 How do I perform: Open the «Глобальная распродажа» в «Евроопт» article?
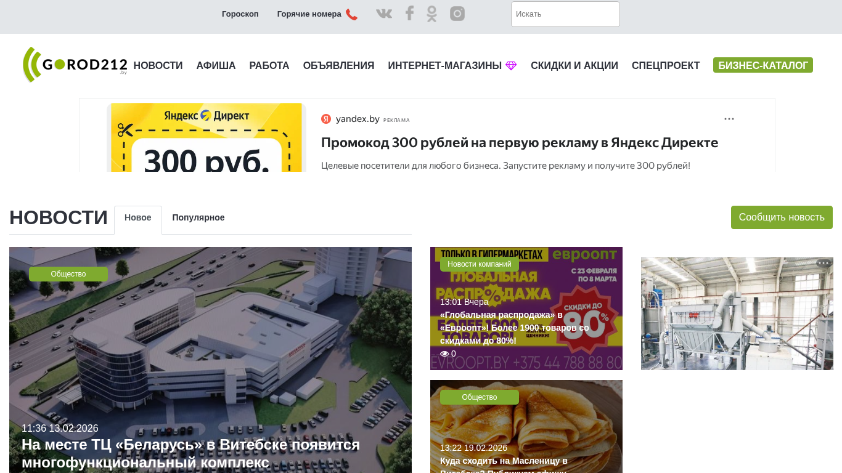[x=515, y=328]
